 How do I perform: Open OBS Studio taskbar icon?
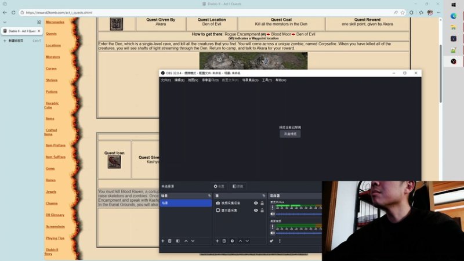(454, 61)
